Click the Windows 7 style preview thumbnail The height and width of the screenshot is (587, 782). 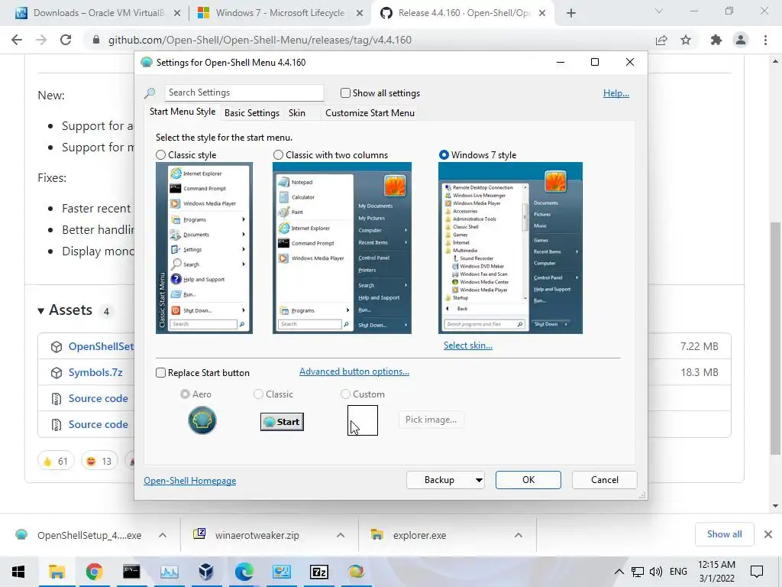point(510,248)
